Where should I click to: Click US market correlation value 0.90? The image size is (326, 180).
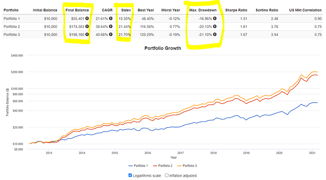click(318, 18)
